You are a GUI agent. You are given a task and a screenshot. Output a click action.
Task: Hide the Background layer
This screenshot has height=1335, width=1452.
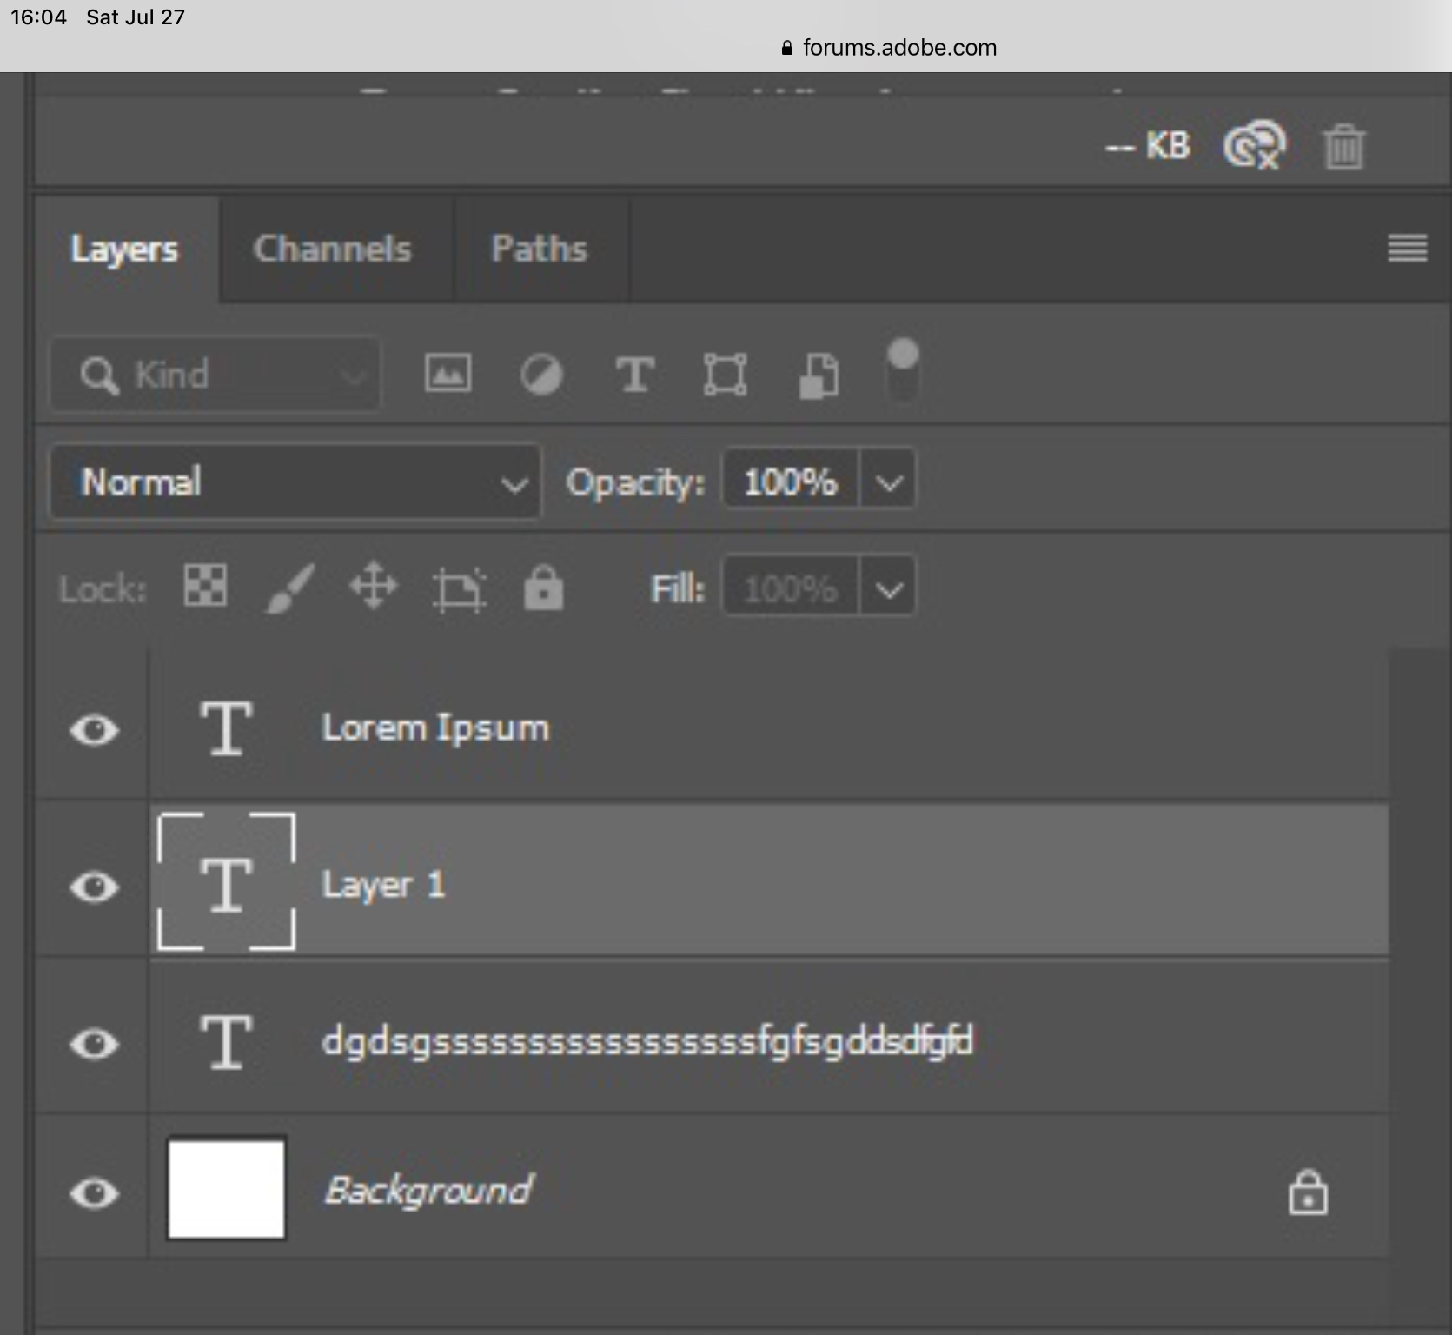pyautogui.click(x=94, y=1192)
